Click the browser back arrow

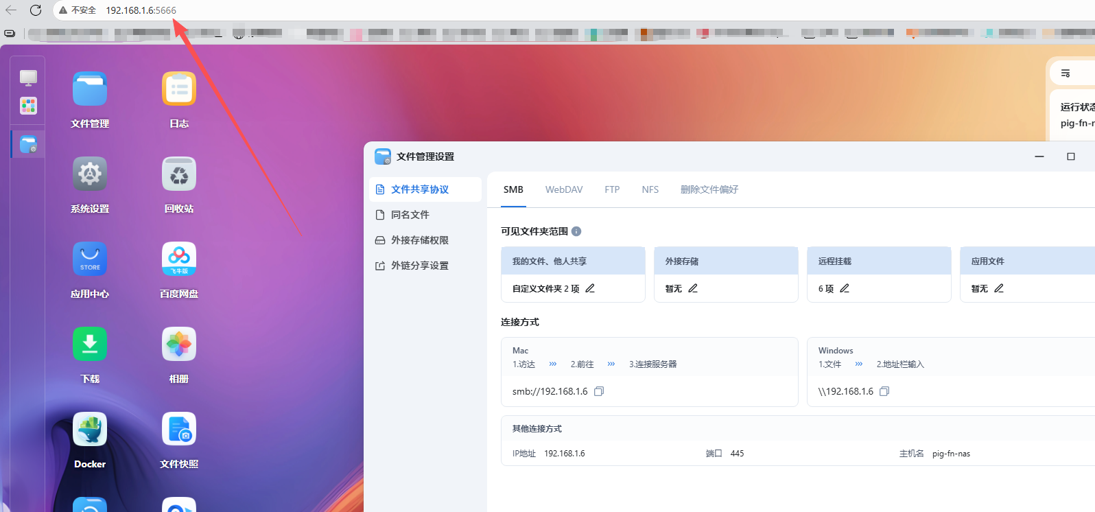click(x=11, y=10)
